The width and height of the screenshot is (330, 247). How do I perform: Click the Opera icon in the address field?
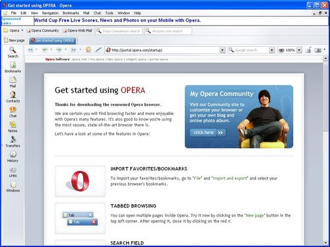108,50
